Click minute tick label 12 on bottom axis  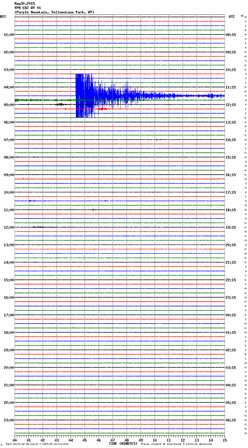click(183, 440)
